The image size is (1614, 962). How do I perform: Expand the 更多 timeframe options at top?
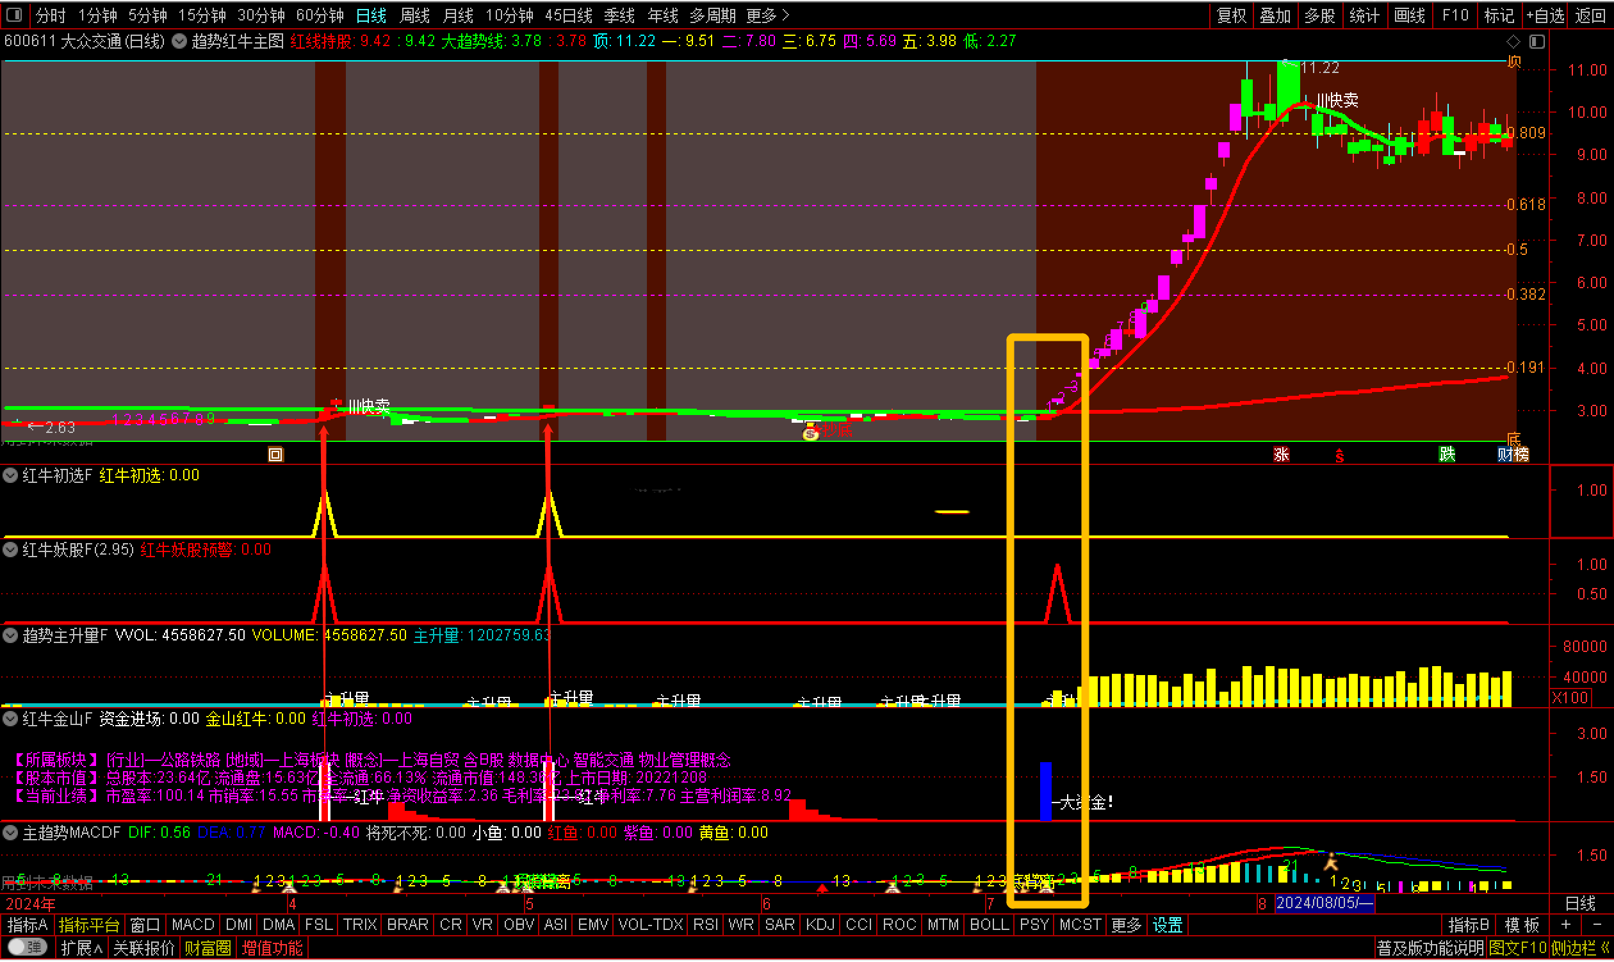pos(767,15)
